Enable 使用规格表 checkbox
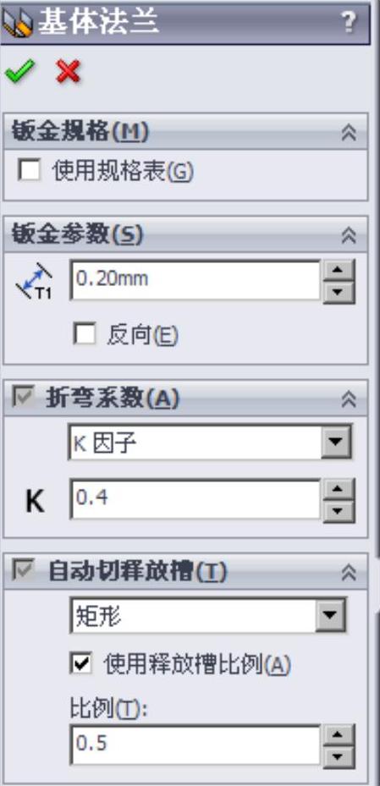Screen dimensions: 380x786 pyautogui.click(x=29, y=170)
